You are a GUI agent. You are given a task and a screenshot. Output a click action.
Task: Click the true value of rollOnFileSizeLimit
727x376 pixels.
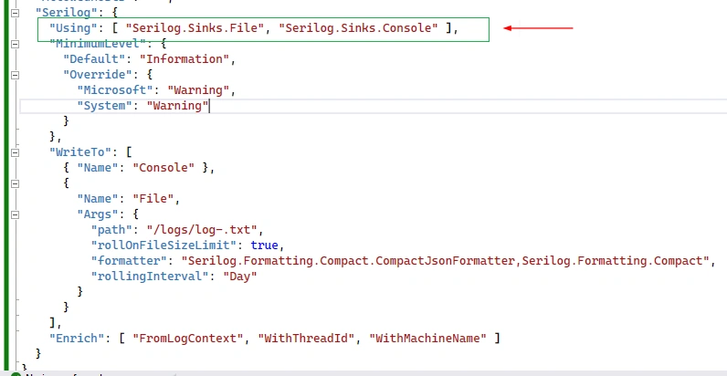tap(264, 245)
